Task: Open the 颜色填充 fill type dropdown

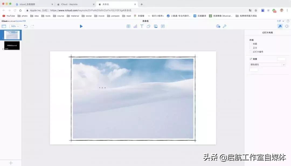Action: coord(267,65)
